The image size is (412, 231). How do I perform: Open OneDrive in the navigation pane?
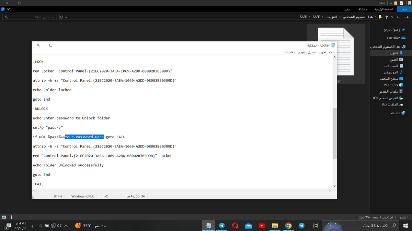click(x=396, y=38)
